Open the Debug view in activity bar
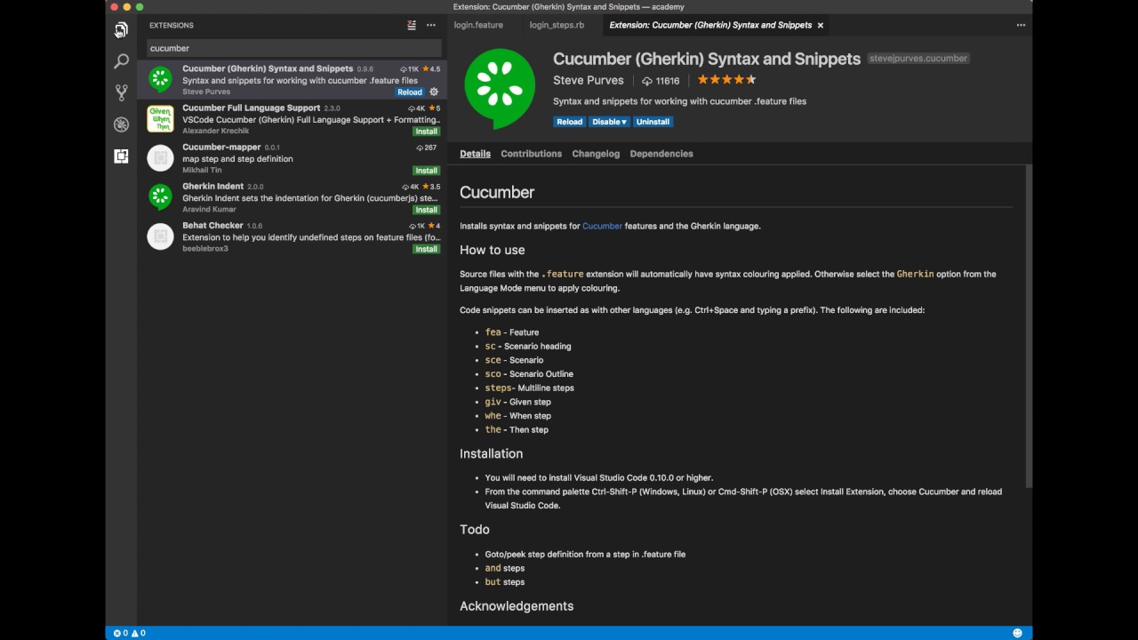This screenshot has width=1138, height=640. coord(121,124)
